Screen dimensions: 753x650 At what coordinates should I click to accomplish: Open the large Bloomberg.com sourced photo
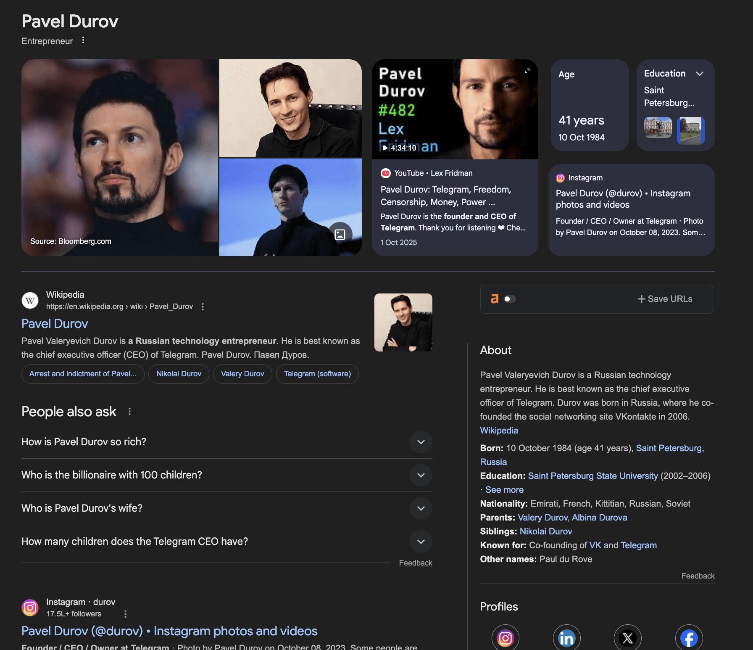tap(120, 158)
